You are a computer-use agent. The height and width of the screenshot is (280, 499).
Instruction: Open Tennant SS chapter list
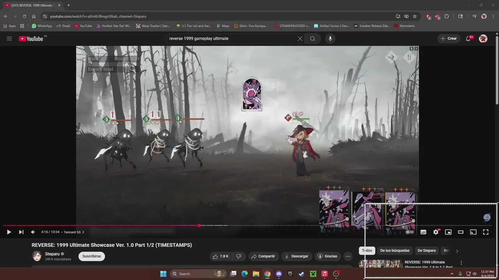[x=74, y=232]
